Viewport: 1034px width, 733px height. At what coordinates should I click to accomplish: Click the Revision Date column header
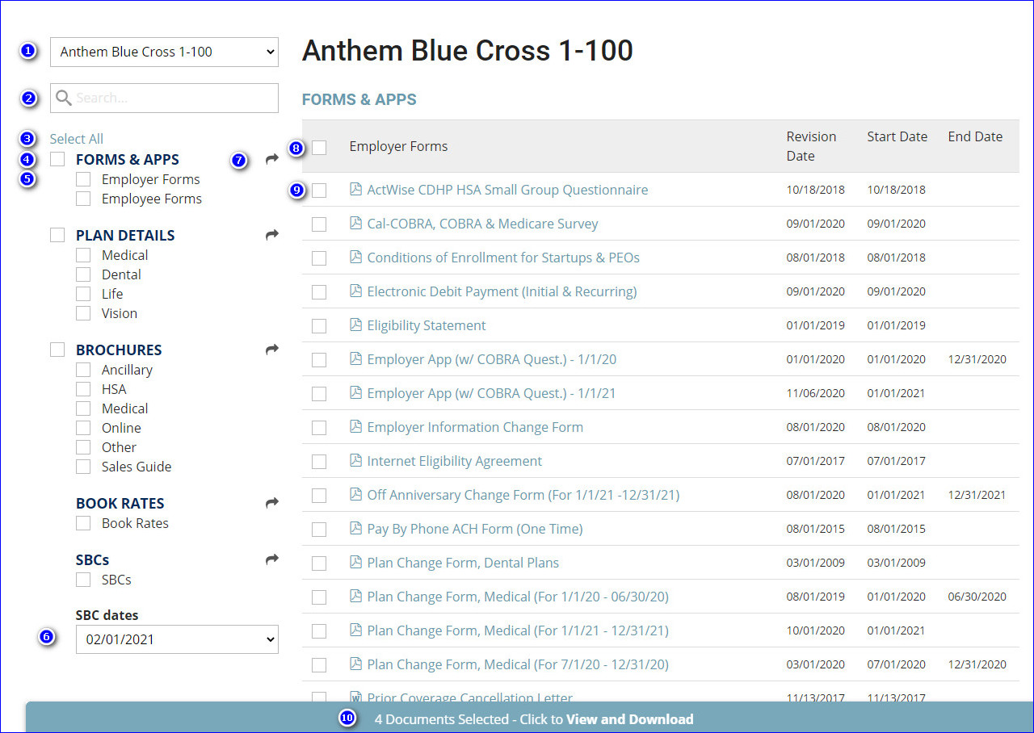tap(811, 146)
